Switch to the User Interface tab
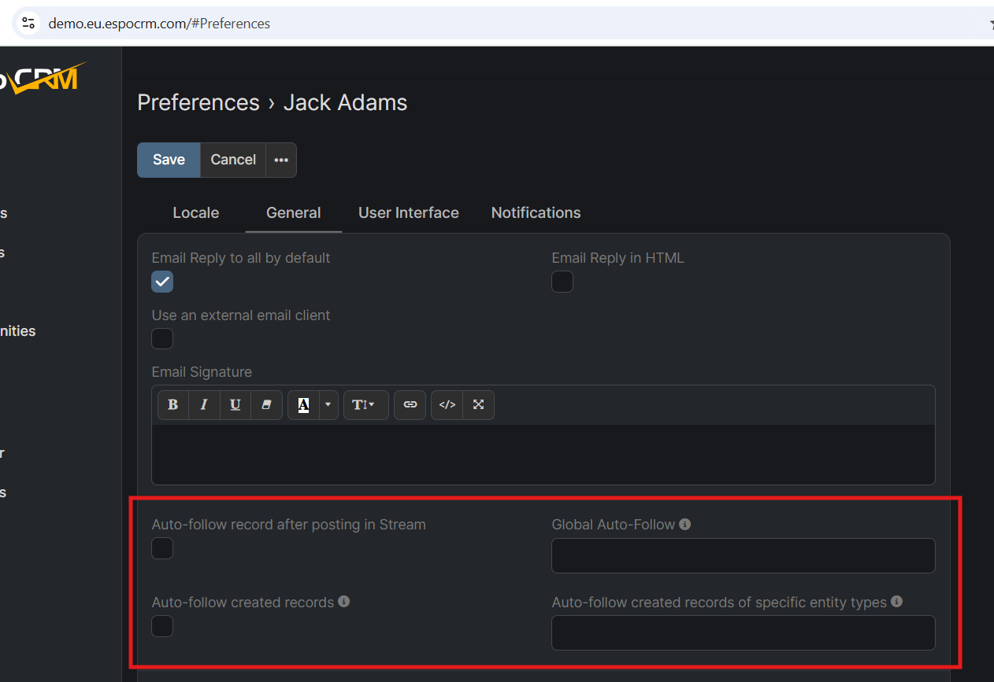This screenshot has height=682, width=994. click(408, 213)
